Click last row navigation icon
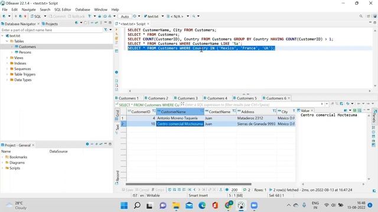 pyautogui.click(x=204, y=190)
